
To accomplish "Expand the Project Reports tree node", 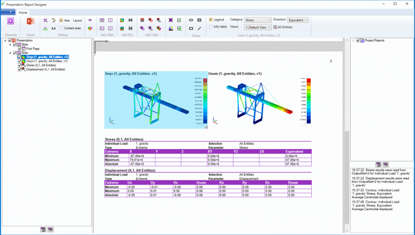I will click(x=353, y=40).
